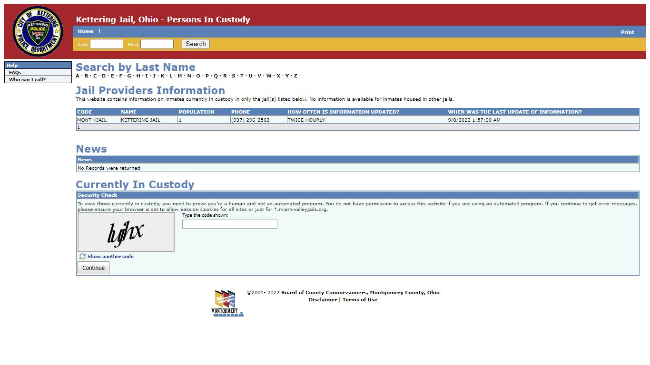Browse last names starting with N

click(x=189, y=76)
